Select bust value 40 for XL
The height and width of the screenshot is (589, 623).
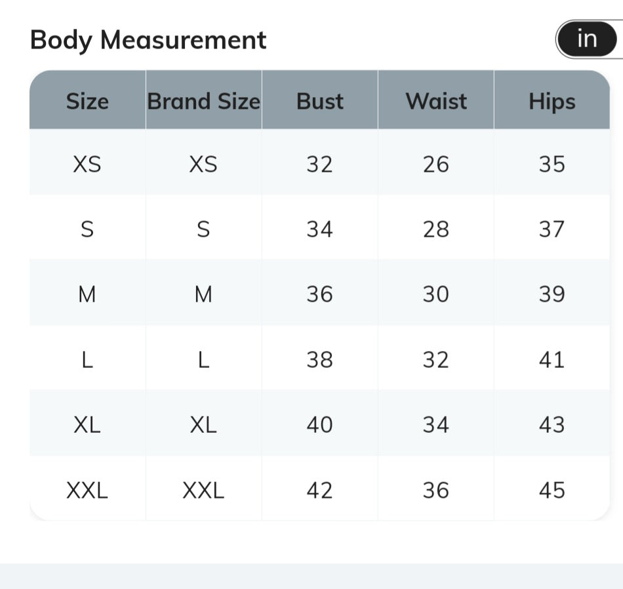click(x=319, y=425)
